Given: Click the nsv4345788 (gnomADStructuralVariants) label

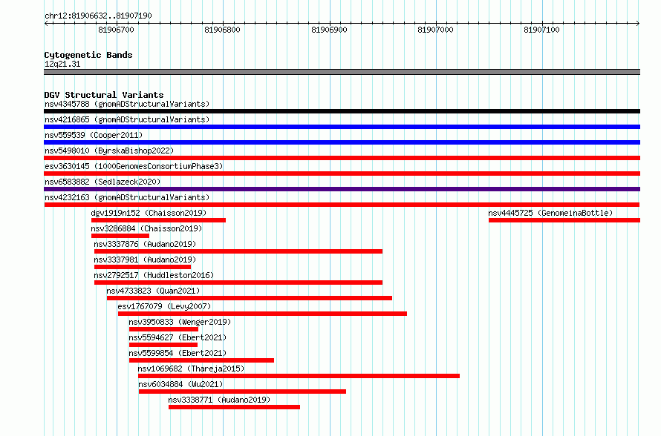Looking at the screenshot, I should pyautogui.click(x=127, y=104).
